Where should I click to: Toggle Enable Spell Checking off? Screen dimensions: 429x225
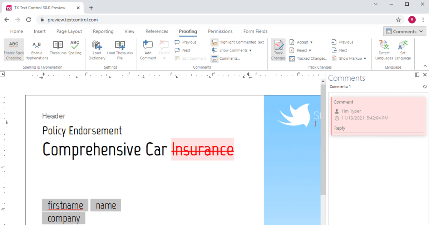14,50
